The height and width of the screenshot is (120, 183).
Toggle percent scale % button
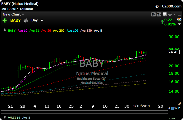176,108
